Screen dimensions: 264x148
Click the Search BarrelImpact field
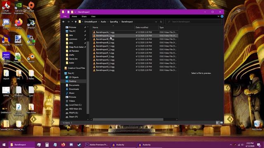click(x=193, y=22)
